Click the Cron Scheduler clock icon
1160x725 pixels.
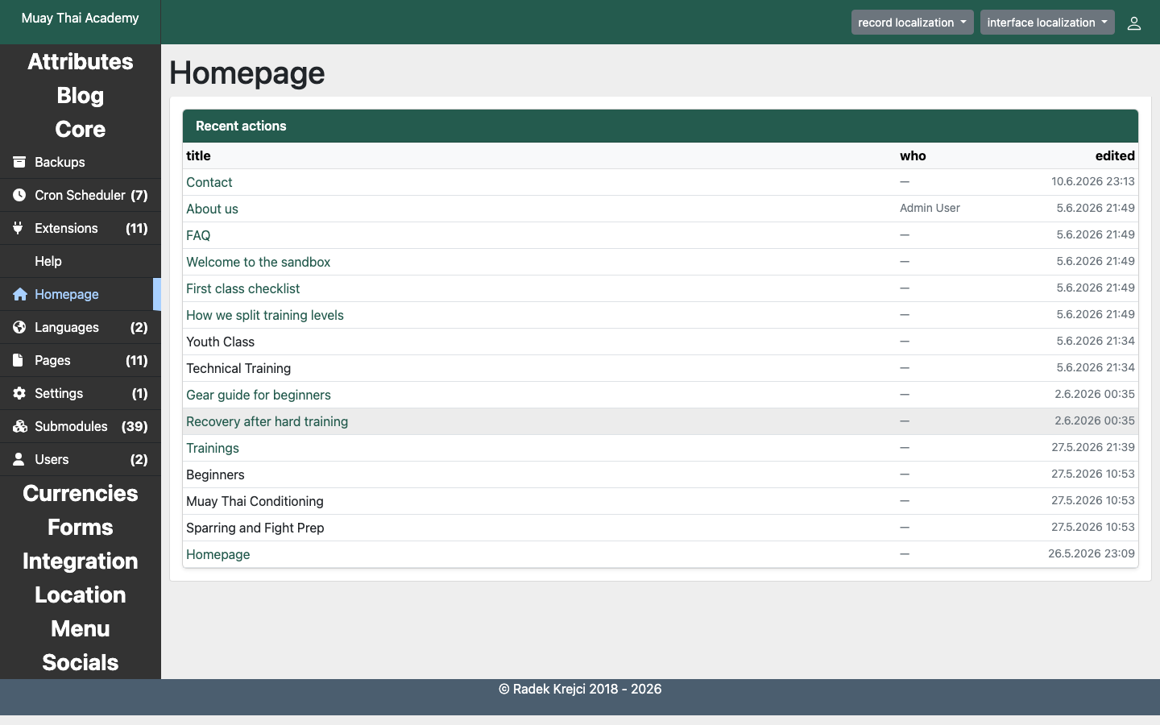(x=19, y=195)
